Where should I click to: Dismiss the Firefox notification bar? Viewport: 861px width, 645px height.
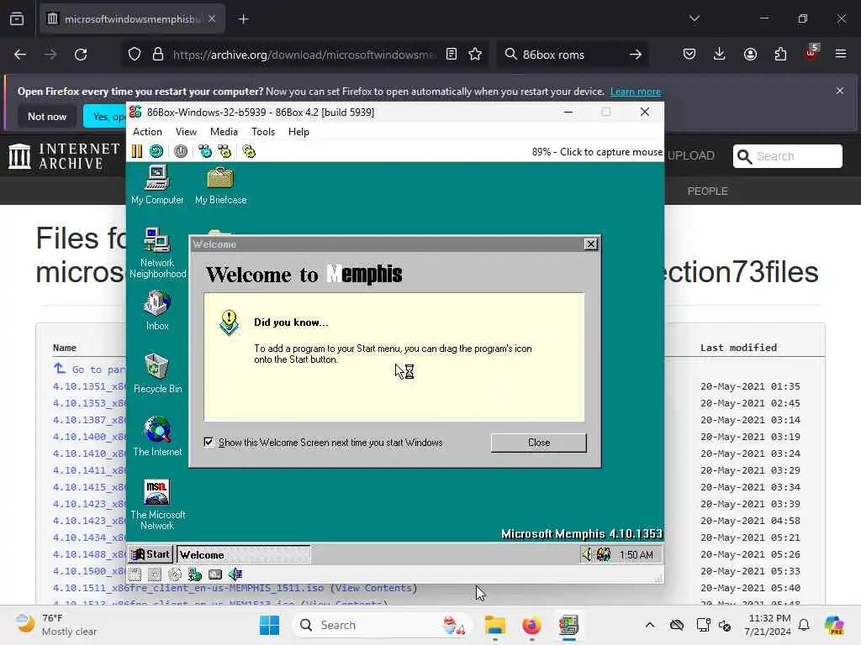point(840,91)
